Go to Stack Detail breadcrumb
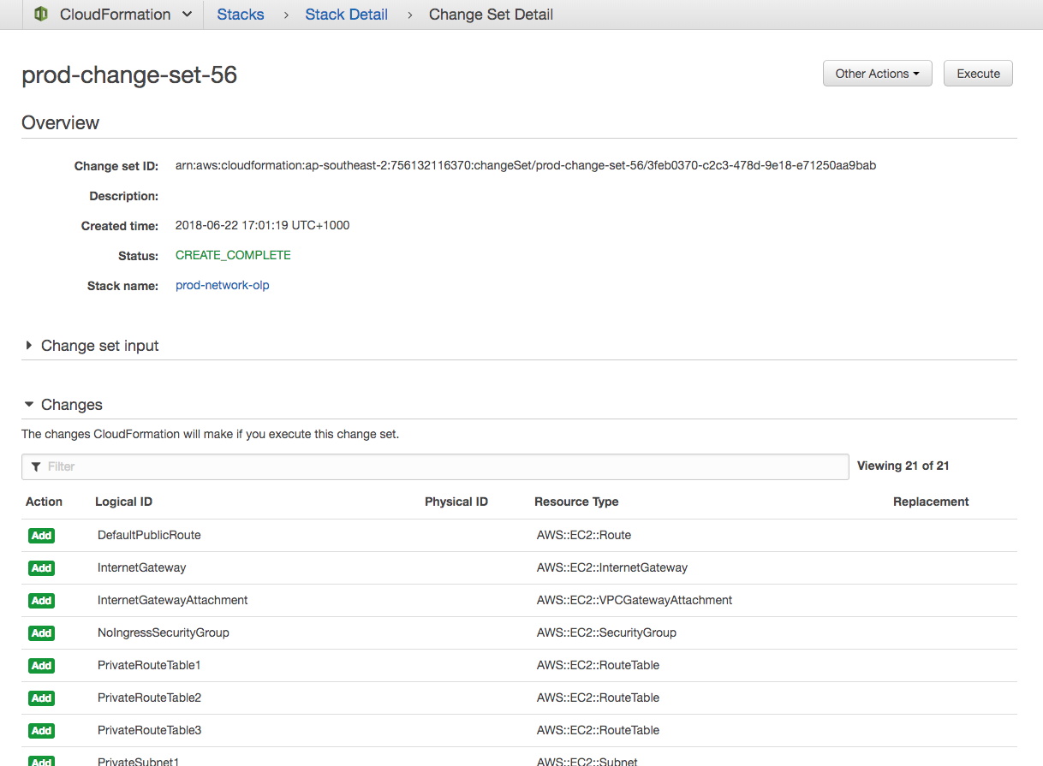Screen dimensions: 1043x766 click(346, 15)
